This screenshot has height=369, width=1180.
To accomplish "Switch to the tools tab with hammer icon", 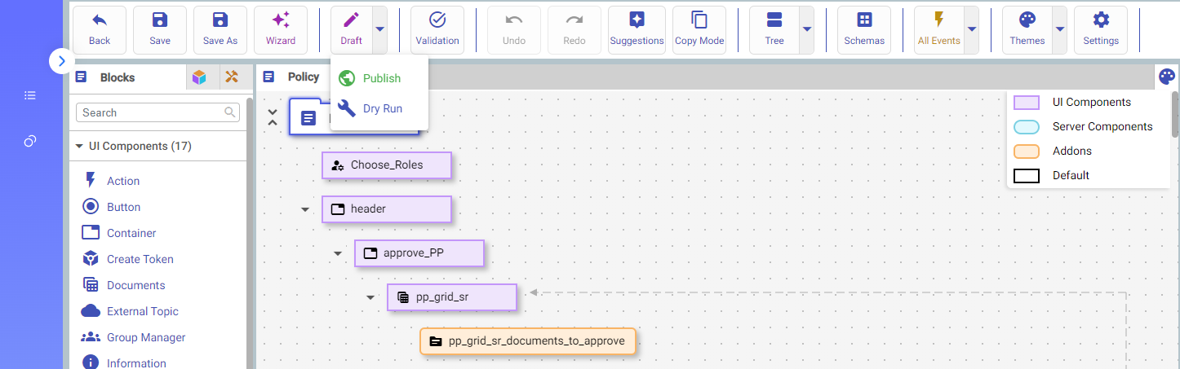I will pyautogui.click(x=231, y=77).
